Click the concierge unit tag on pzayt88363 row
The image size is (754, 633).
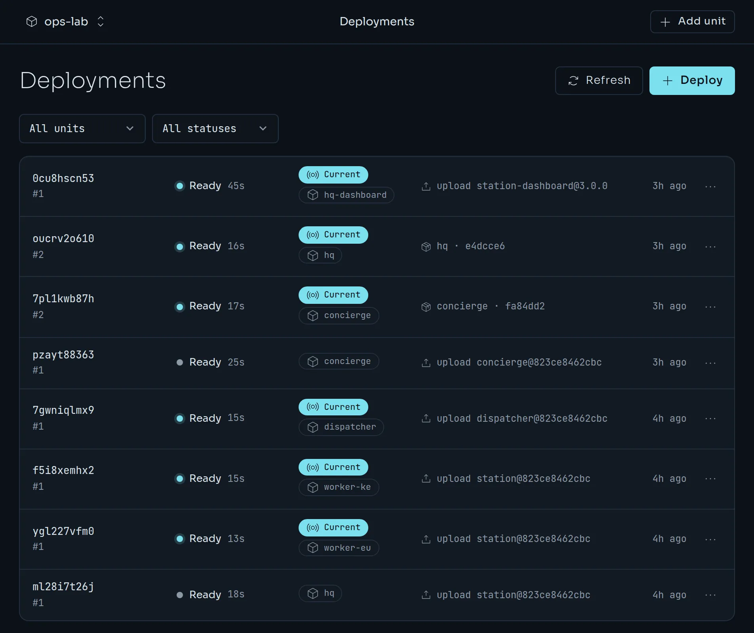[339, 361]
